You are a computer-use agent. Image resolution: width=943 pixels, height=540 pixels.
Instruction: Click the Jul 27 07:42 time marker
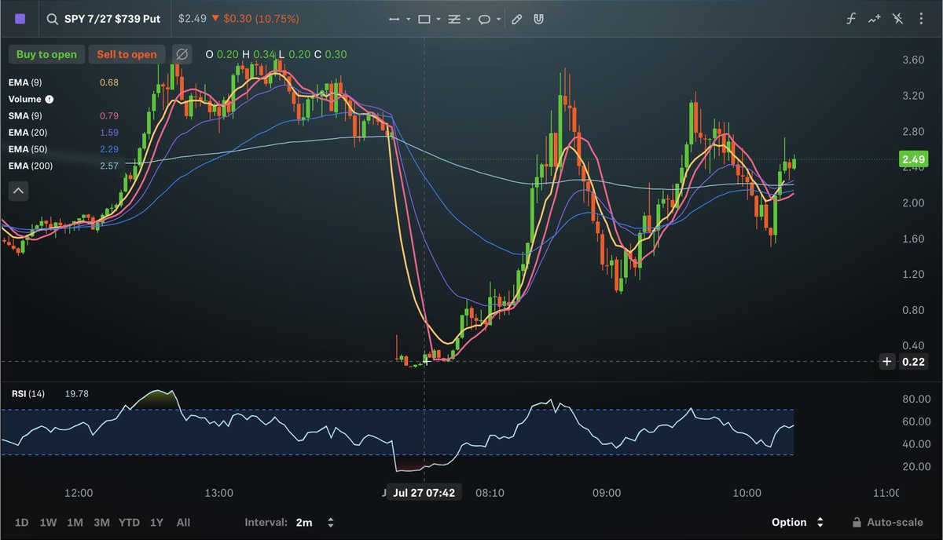(x=424, y=493)
